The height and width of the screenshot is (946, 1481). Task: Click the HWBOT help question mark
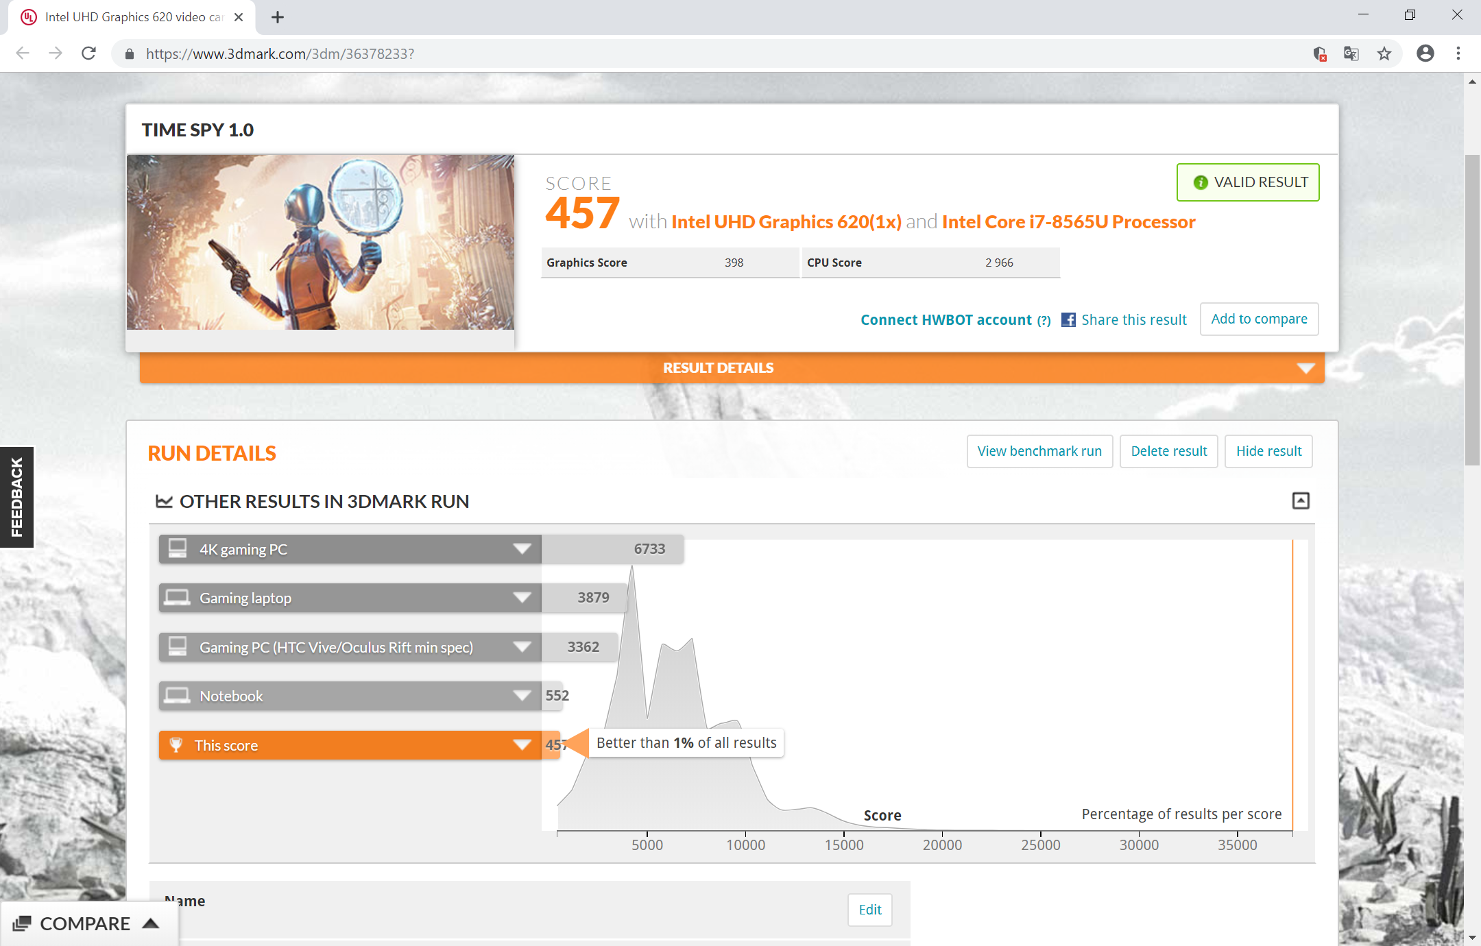[x=1044, y=320]
